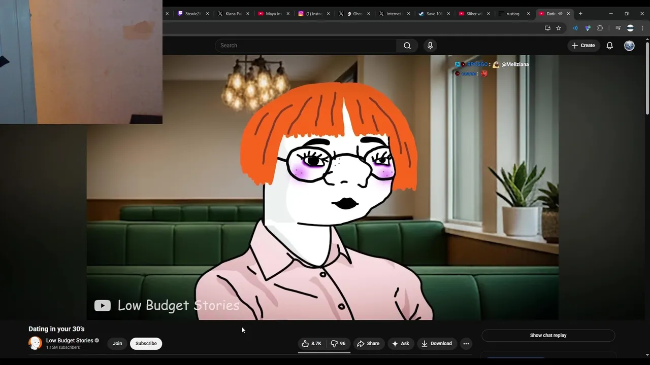Open the YouTube account avatar menu
Screen dimensions: 650x365
click(x=629, y=46)
